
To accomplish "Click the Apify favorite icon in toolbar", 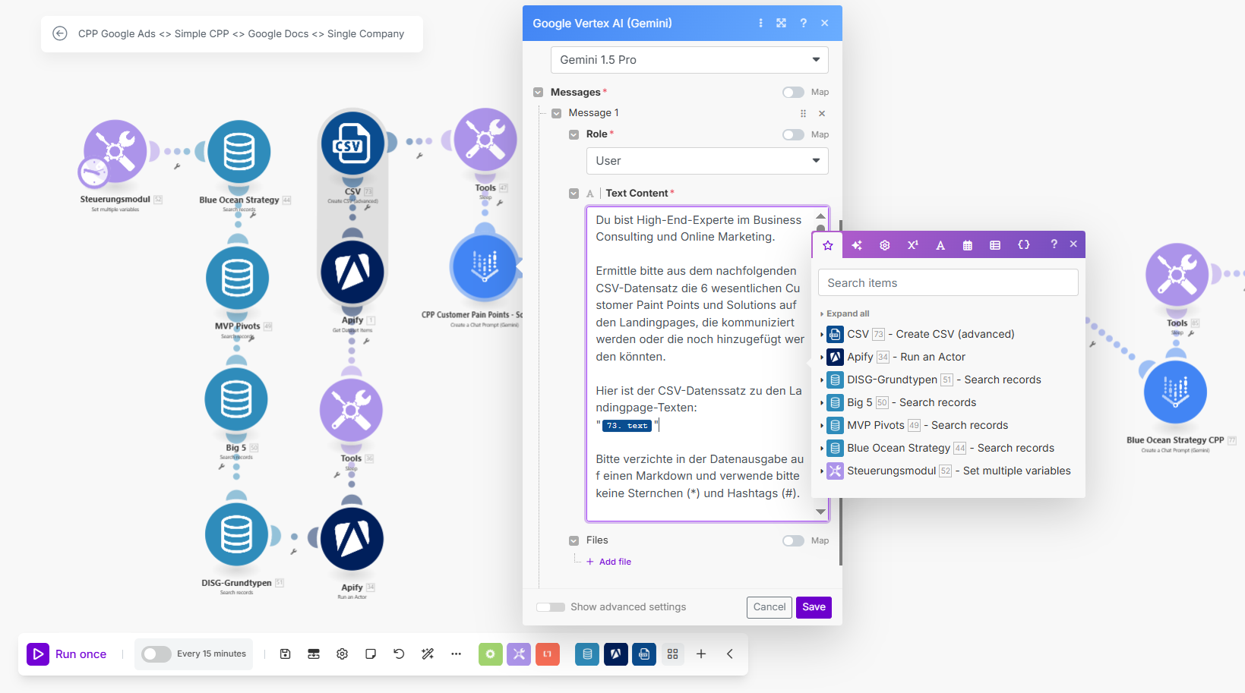I will [x=615, y=654].
